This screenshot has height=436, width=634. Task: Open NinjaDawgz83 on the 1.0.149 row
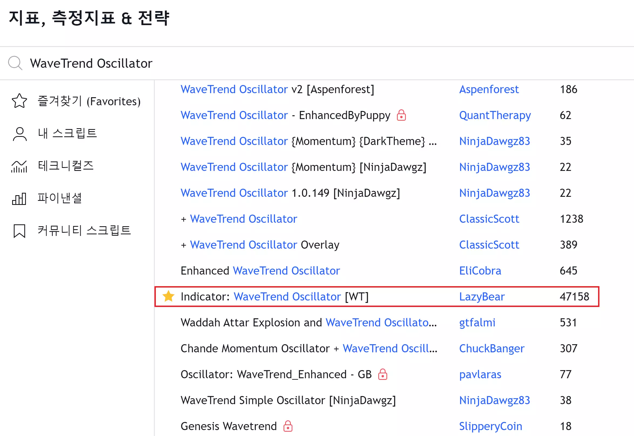click(495, 193)
